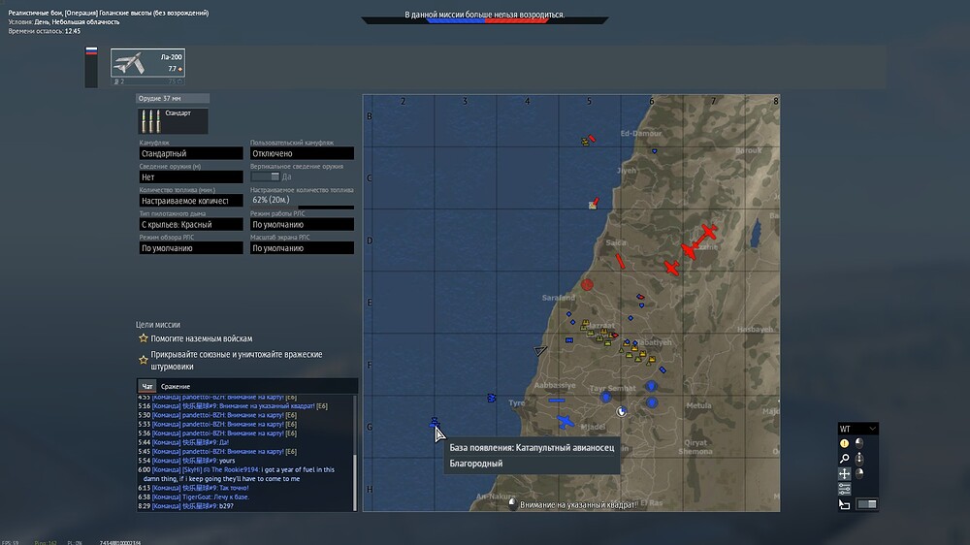Open Сведение оружия dropdown showing Нет
The height and width of the screenshot is (545, 970).
pyautogui.click(x=190, y=176)
